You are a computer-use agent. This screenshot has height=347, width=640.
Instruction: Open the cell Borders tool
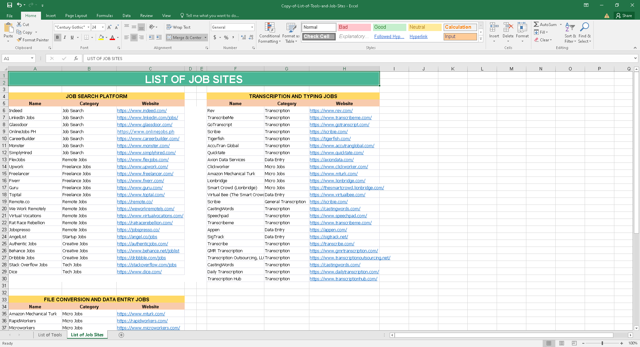point(87,37)
